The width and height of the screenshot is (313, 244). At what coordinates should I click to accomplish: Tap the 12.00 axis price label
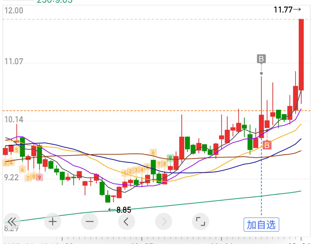pyautogui.click(x=14, y=11)
